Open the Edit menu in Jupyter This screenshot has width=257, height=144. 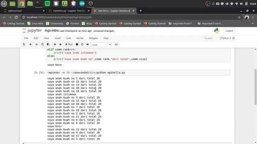click(36, 38)
